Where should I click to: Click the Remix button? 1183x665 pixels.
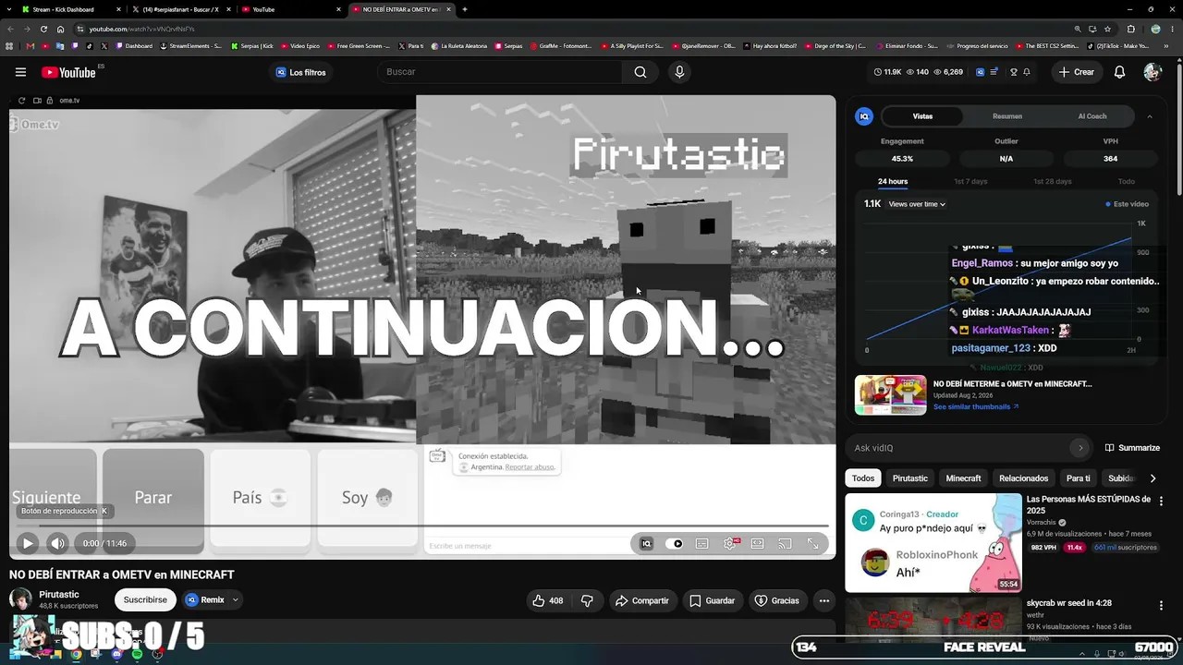point(204,599)
